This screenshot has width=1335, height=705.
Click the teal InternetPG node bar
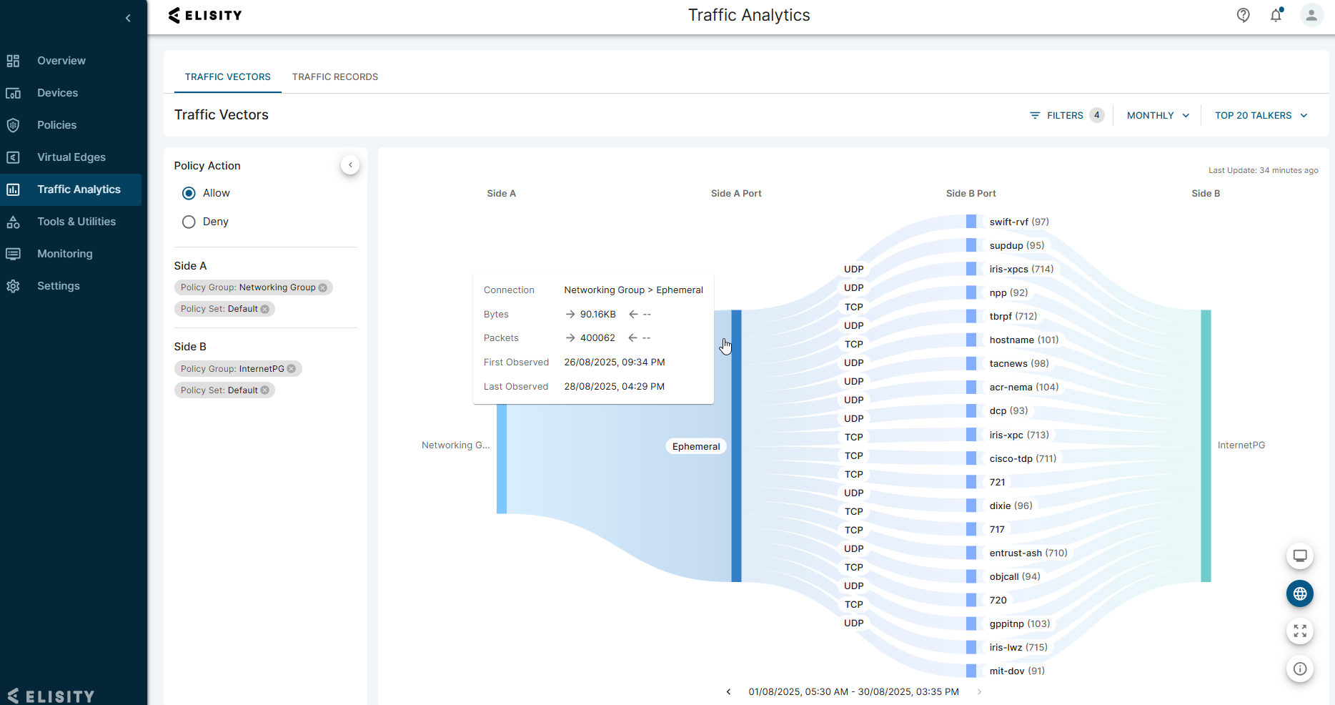click(x=1206, y=445)
